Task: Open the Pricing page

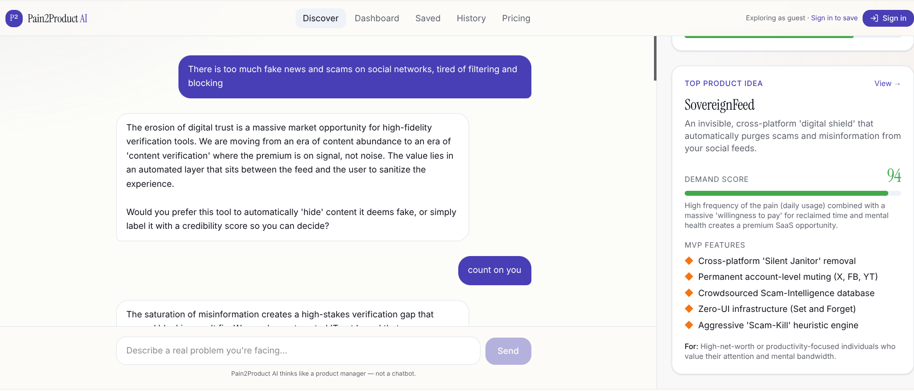Action: pyautogui.click(x=516, y=18)
